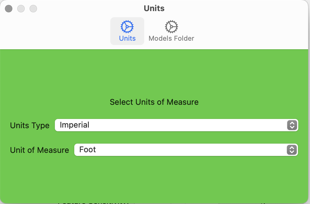Click the Imperial value text

tap(75, 125)
